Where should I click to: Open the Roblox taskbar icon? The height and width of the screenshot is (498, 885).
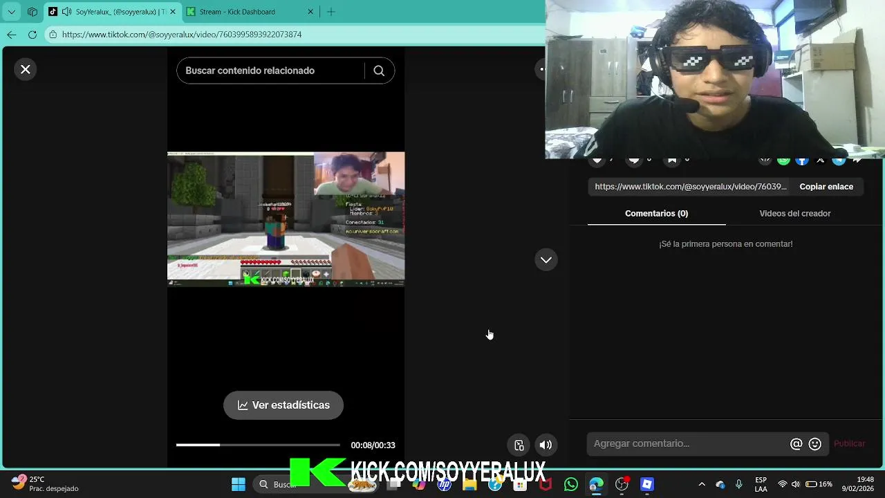[647, 484]
